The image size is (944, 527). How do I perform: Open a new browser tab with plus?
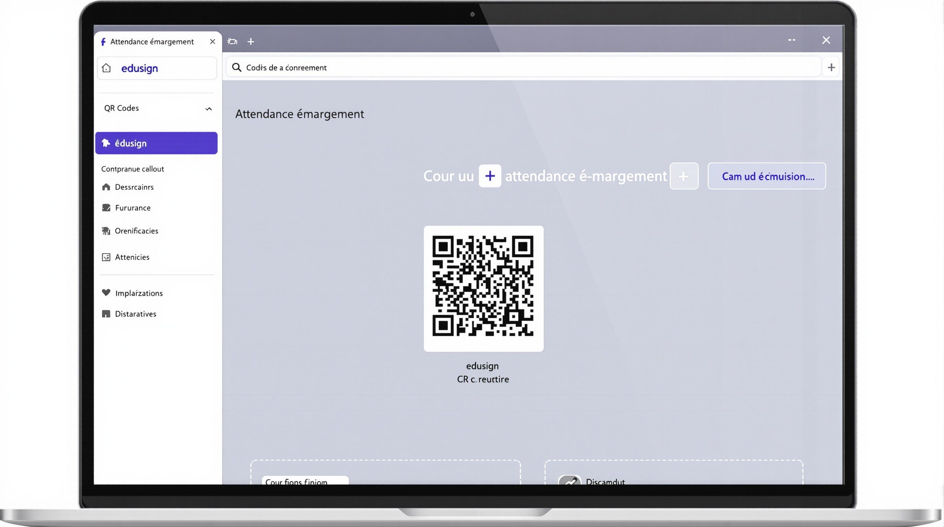click(x=251, y=42)
